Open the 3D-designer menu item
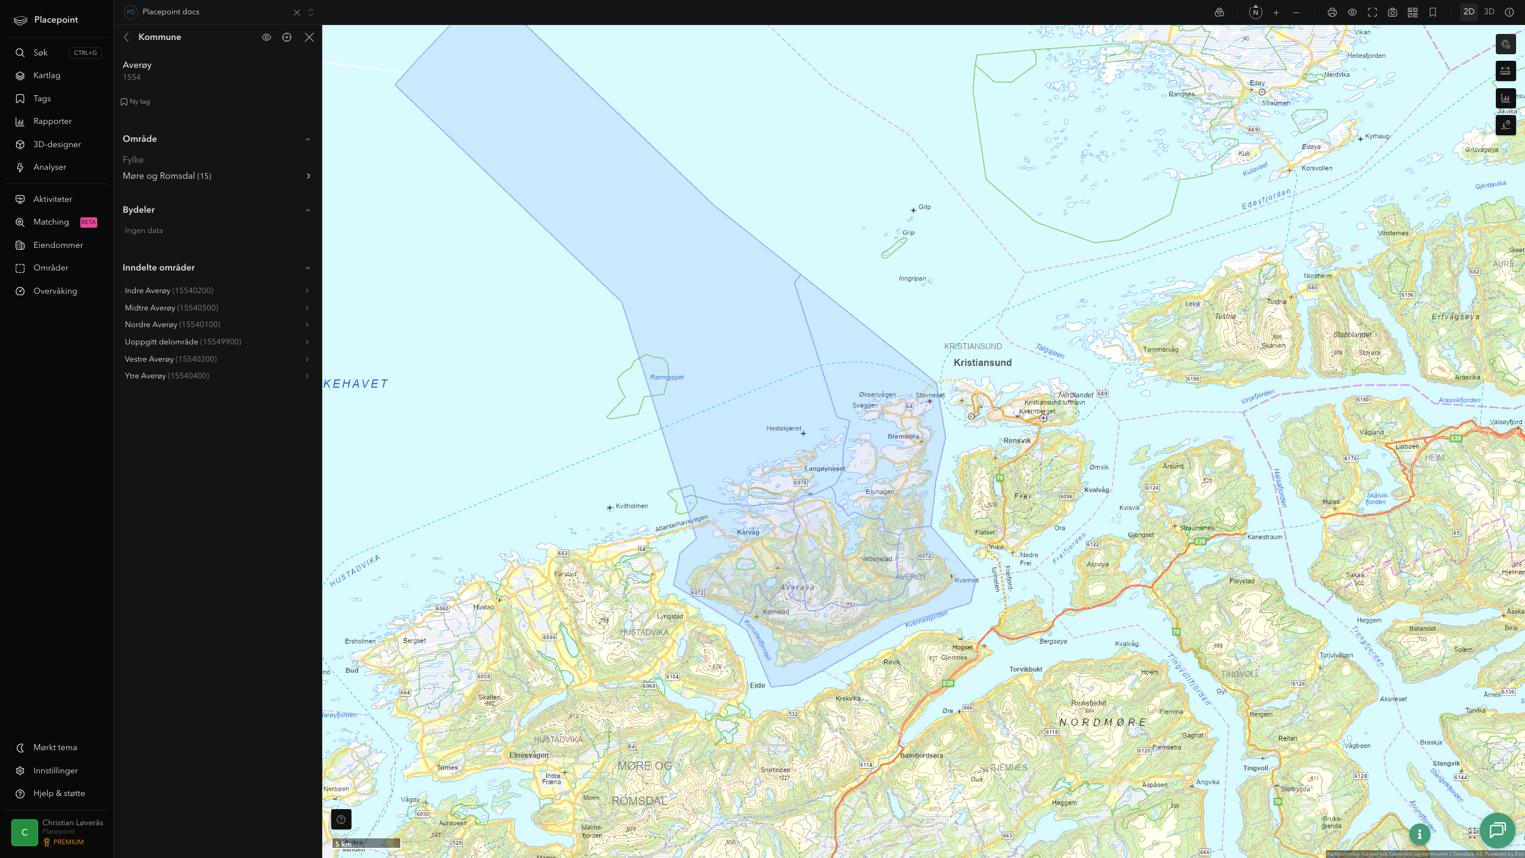Screen dimensions: 1525x858 tap(57, 144)
